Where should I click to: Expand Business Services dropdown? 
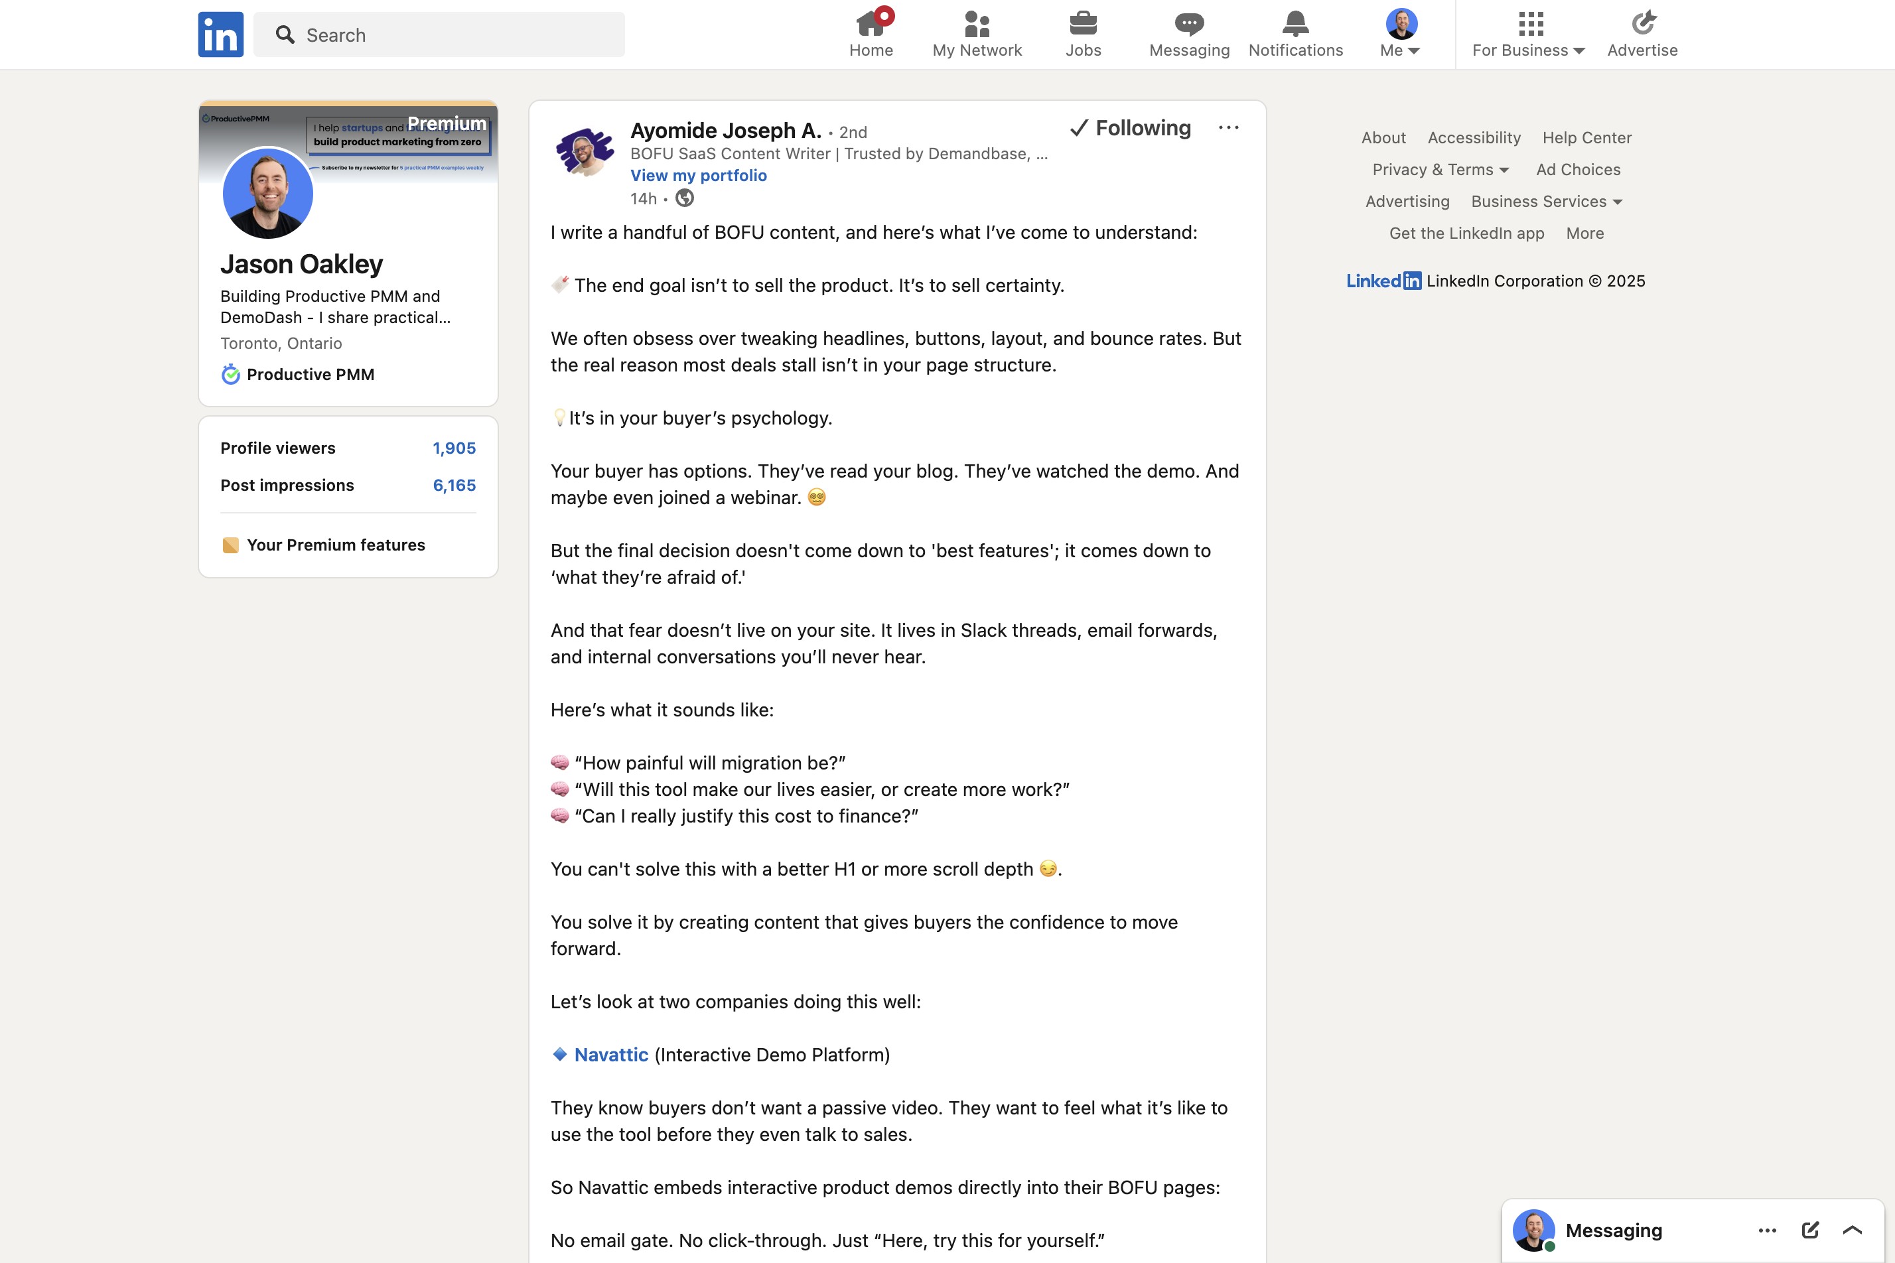click(1547, 202)
